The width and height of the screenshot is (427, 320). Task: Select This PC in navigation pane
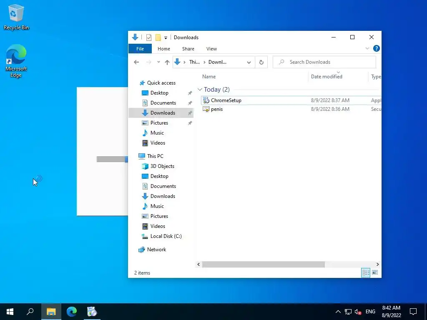(x=155, y=156)
